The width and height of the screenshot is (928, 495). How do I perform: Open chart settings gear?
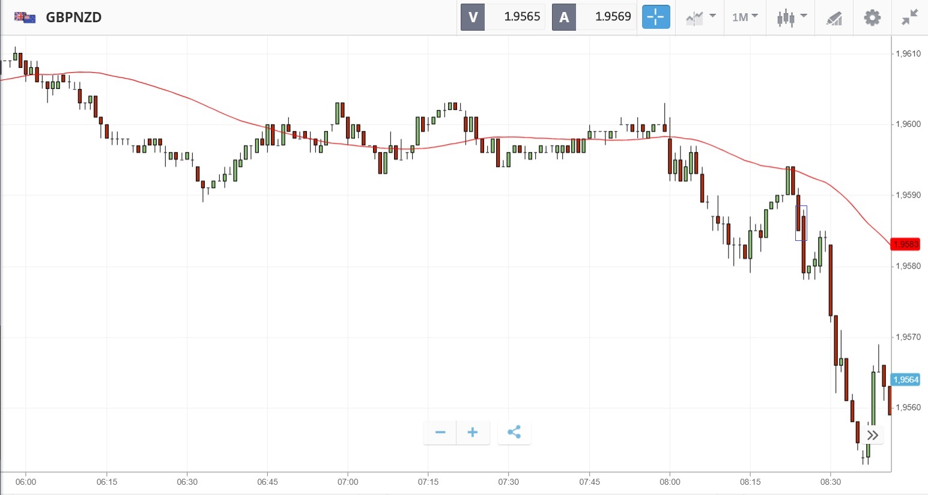[x=872, y=17]
